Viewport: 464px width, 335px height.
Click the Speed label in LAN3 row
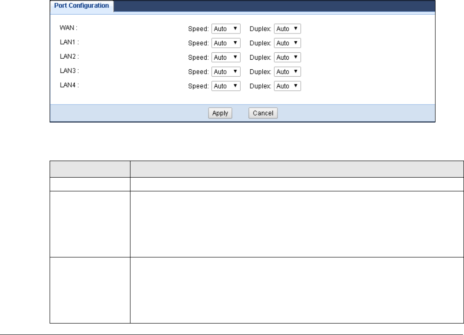tap(198, 72)
